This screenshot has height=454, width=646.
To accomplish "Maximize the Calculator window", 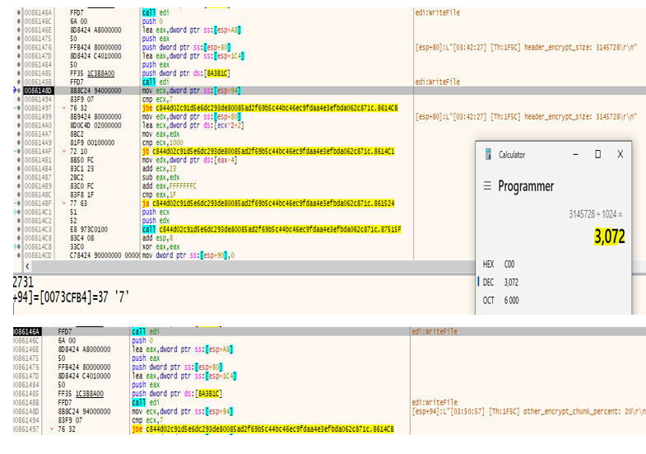I will tap(597, 154).
